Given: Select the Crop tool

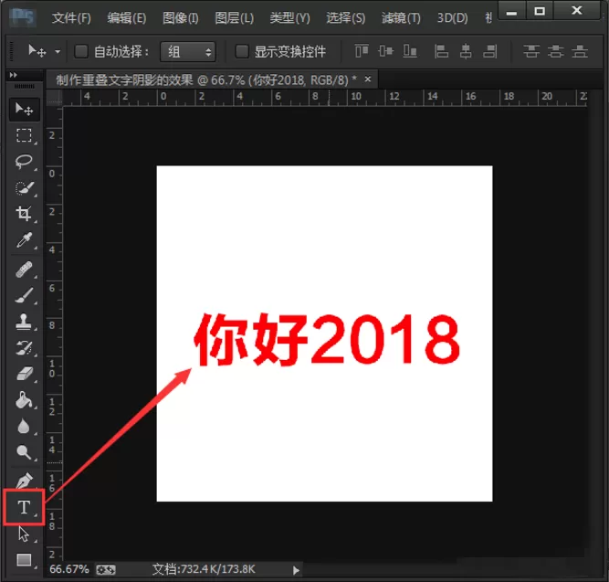Looking at the screenshot, I should [24, 214].
